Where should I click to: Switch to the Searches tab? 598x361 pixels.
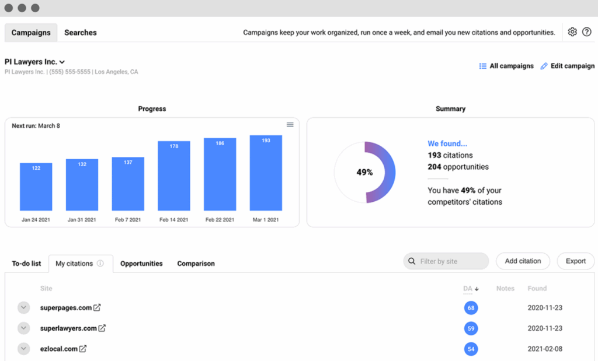click(81, 33)
